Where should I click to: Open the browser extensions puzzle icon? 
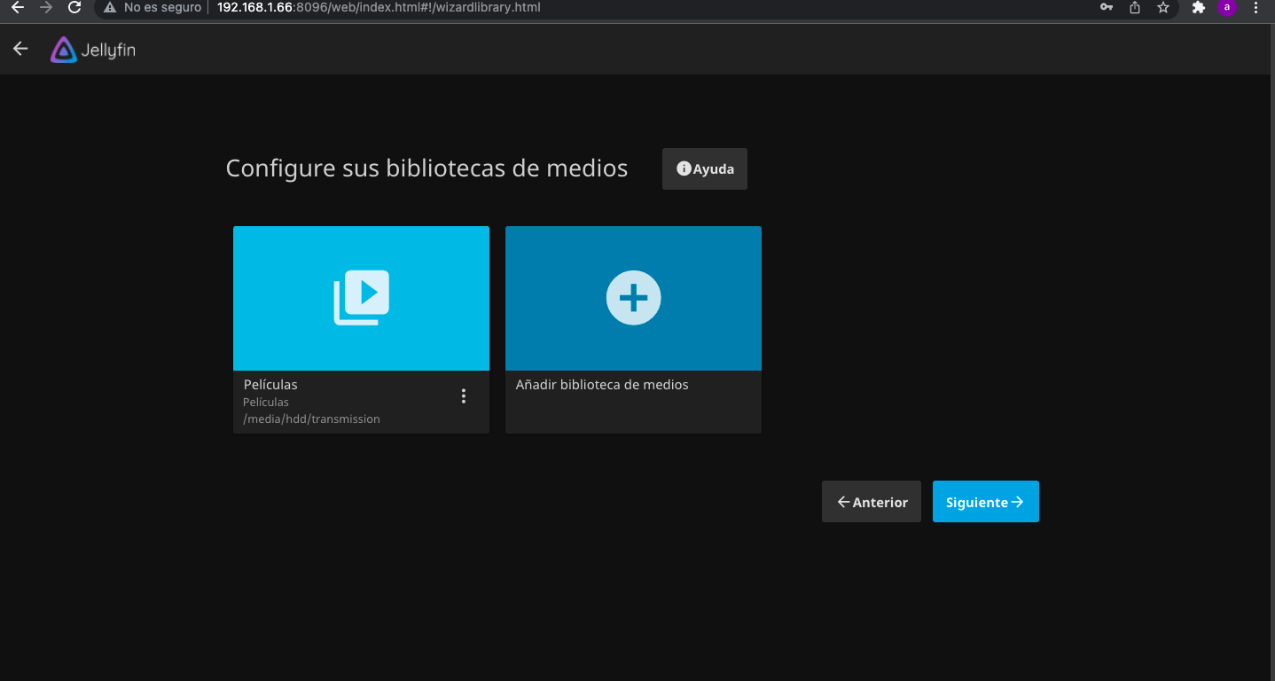(1199, 7)
